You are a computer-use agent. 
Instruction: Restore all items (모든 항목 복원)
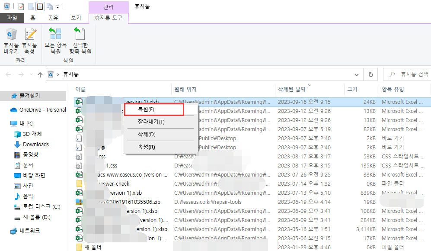55,40
